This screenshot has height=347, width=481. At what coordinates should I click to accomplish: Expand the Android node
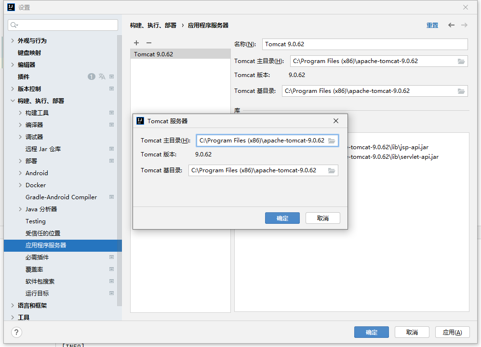tap(20, 173)
